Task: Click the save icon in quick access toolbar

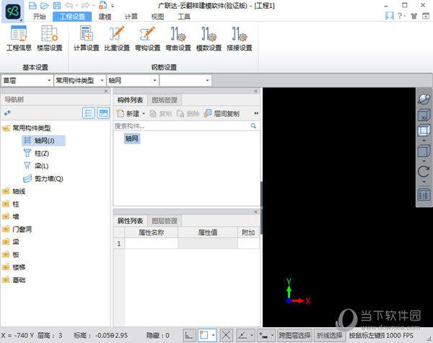Action: (x=56, y=5)
